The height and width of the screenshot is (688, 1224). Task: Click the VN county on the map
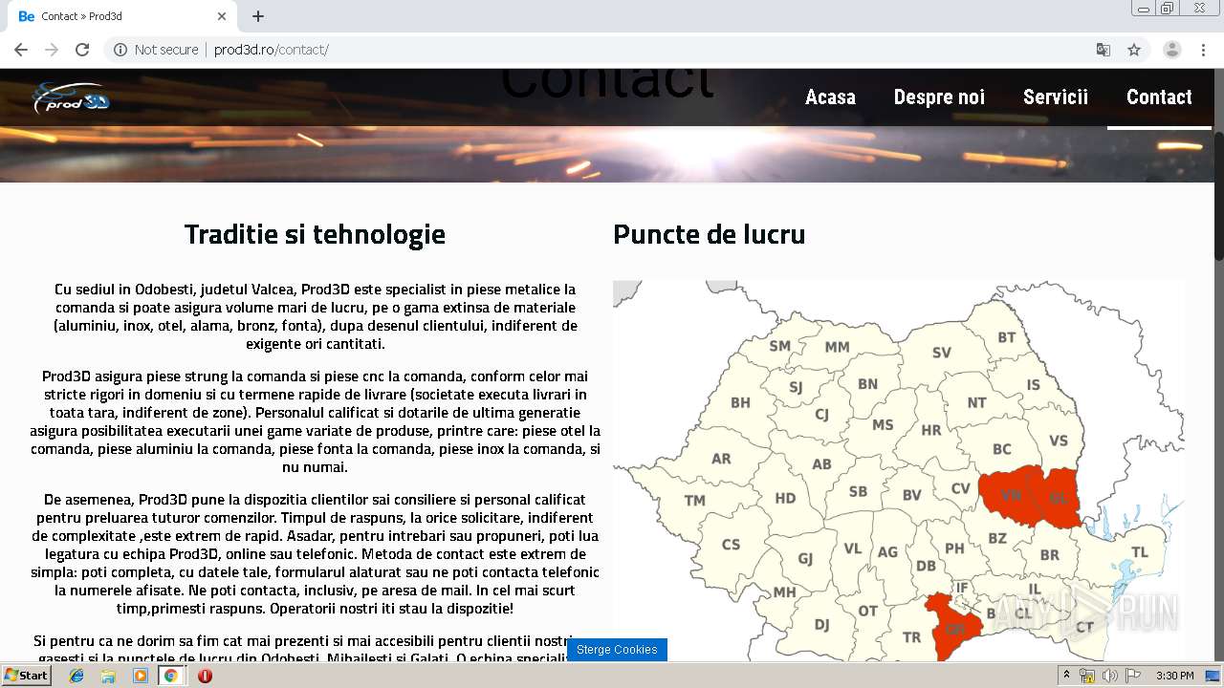[x=1011, y=495]
